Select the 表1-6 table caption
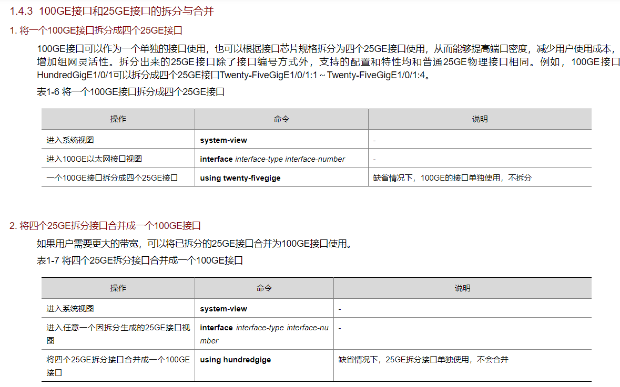Viewport: 620px width, 387px height. click(x=130, y=92)
